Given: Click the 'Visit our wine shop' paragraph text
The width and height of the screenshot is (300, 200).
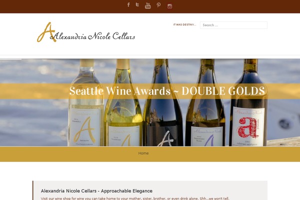Looking at the screenshot, I should [135, 198].
